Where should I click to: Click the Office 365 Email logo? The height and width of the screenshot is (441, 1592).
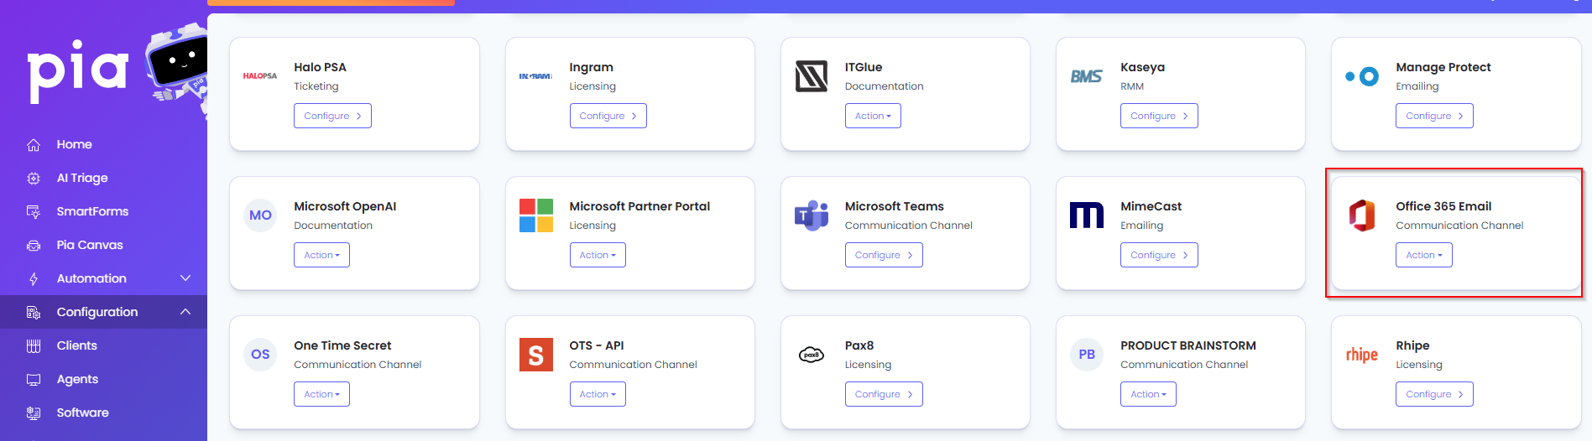tap(1362, 215)
